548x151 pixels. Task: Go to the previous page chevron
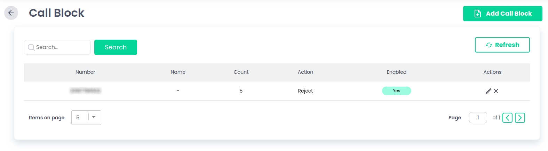click(x=507, y=118)
